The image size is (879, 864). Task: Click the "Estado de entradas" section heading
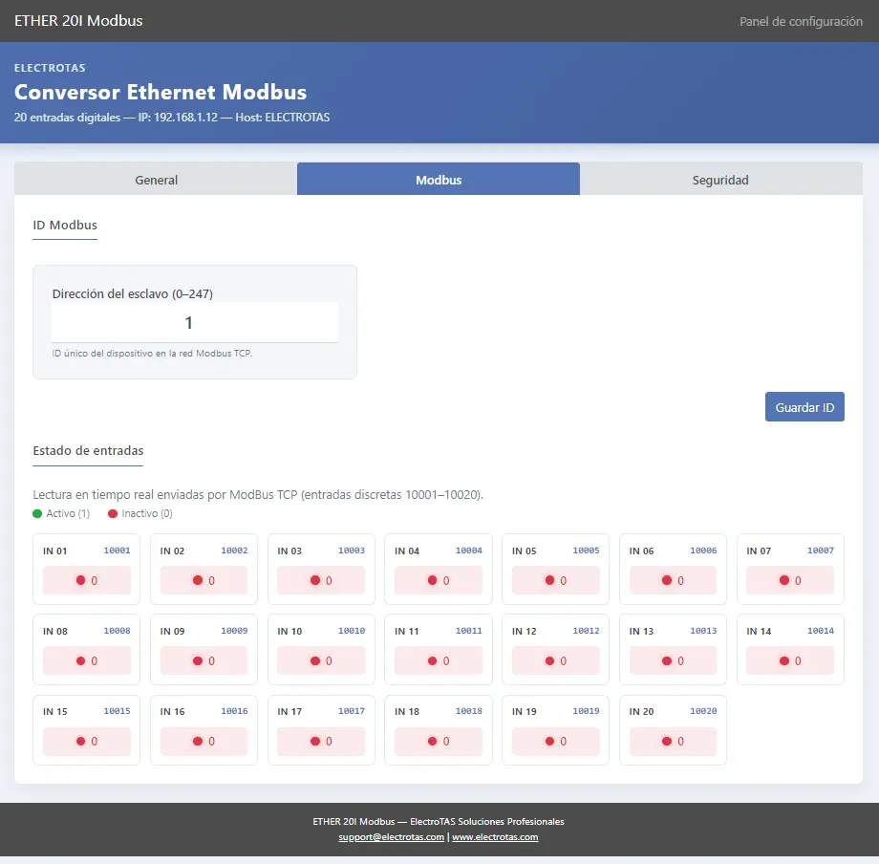(88, 451)
